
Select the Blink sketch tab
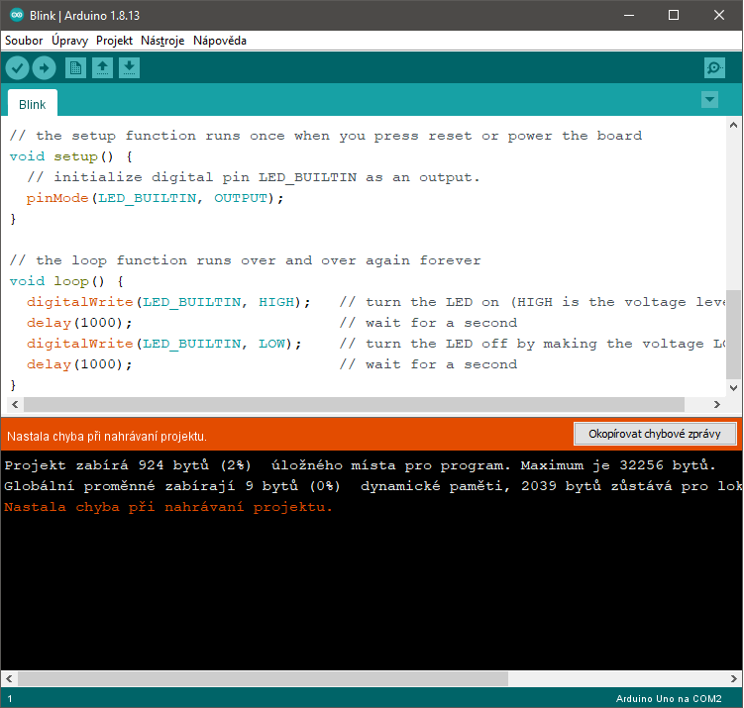pos(32,104)
